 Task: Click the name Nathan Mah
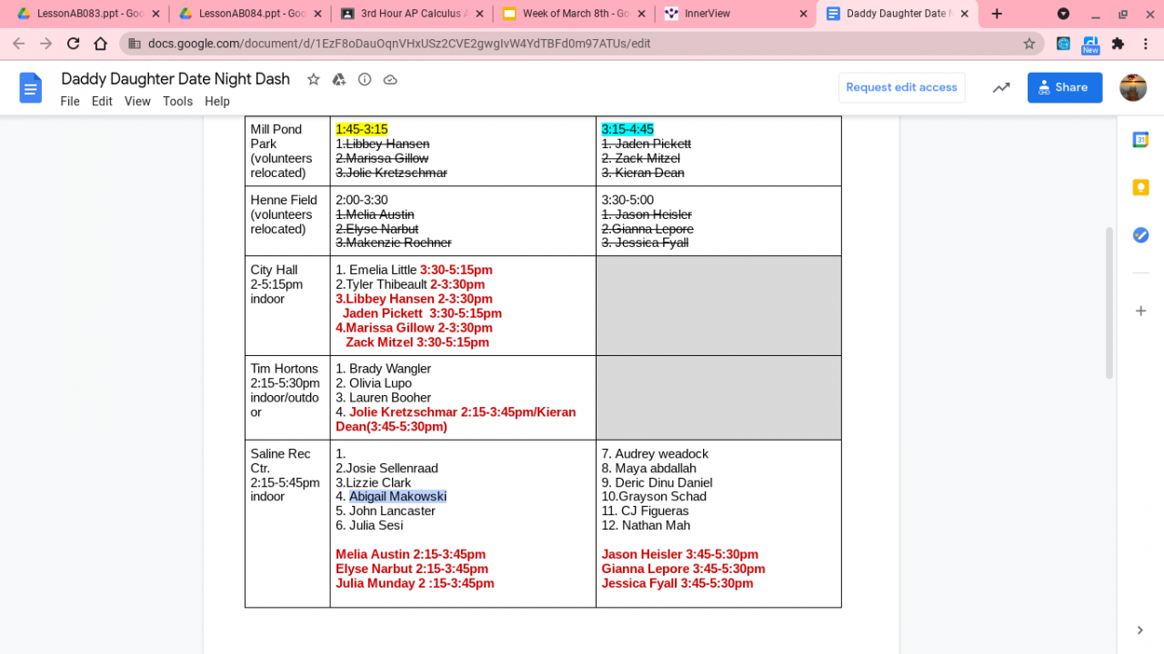(656, 525)
